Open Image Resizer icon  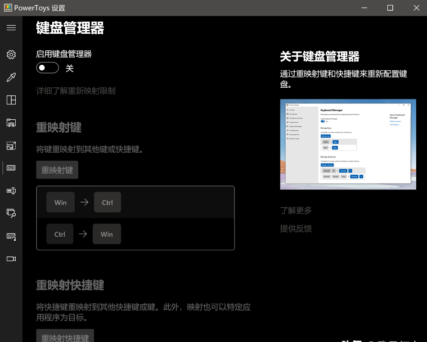click(x=11, y=146)
